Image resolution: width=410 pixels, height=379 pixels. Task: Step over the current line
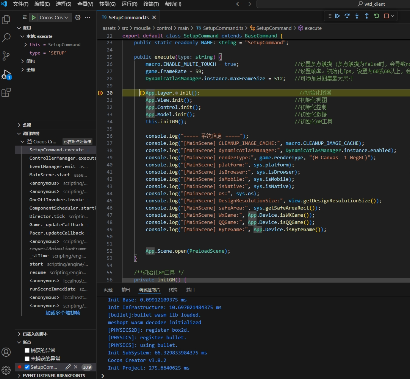click(x=347, y=16)
